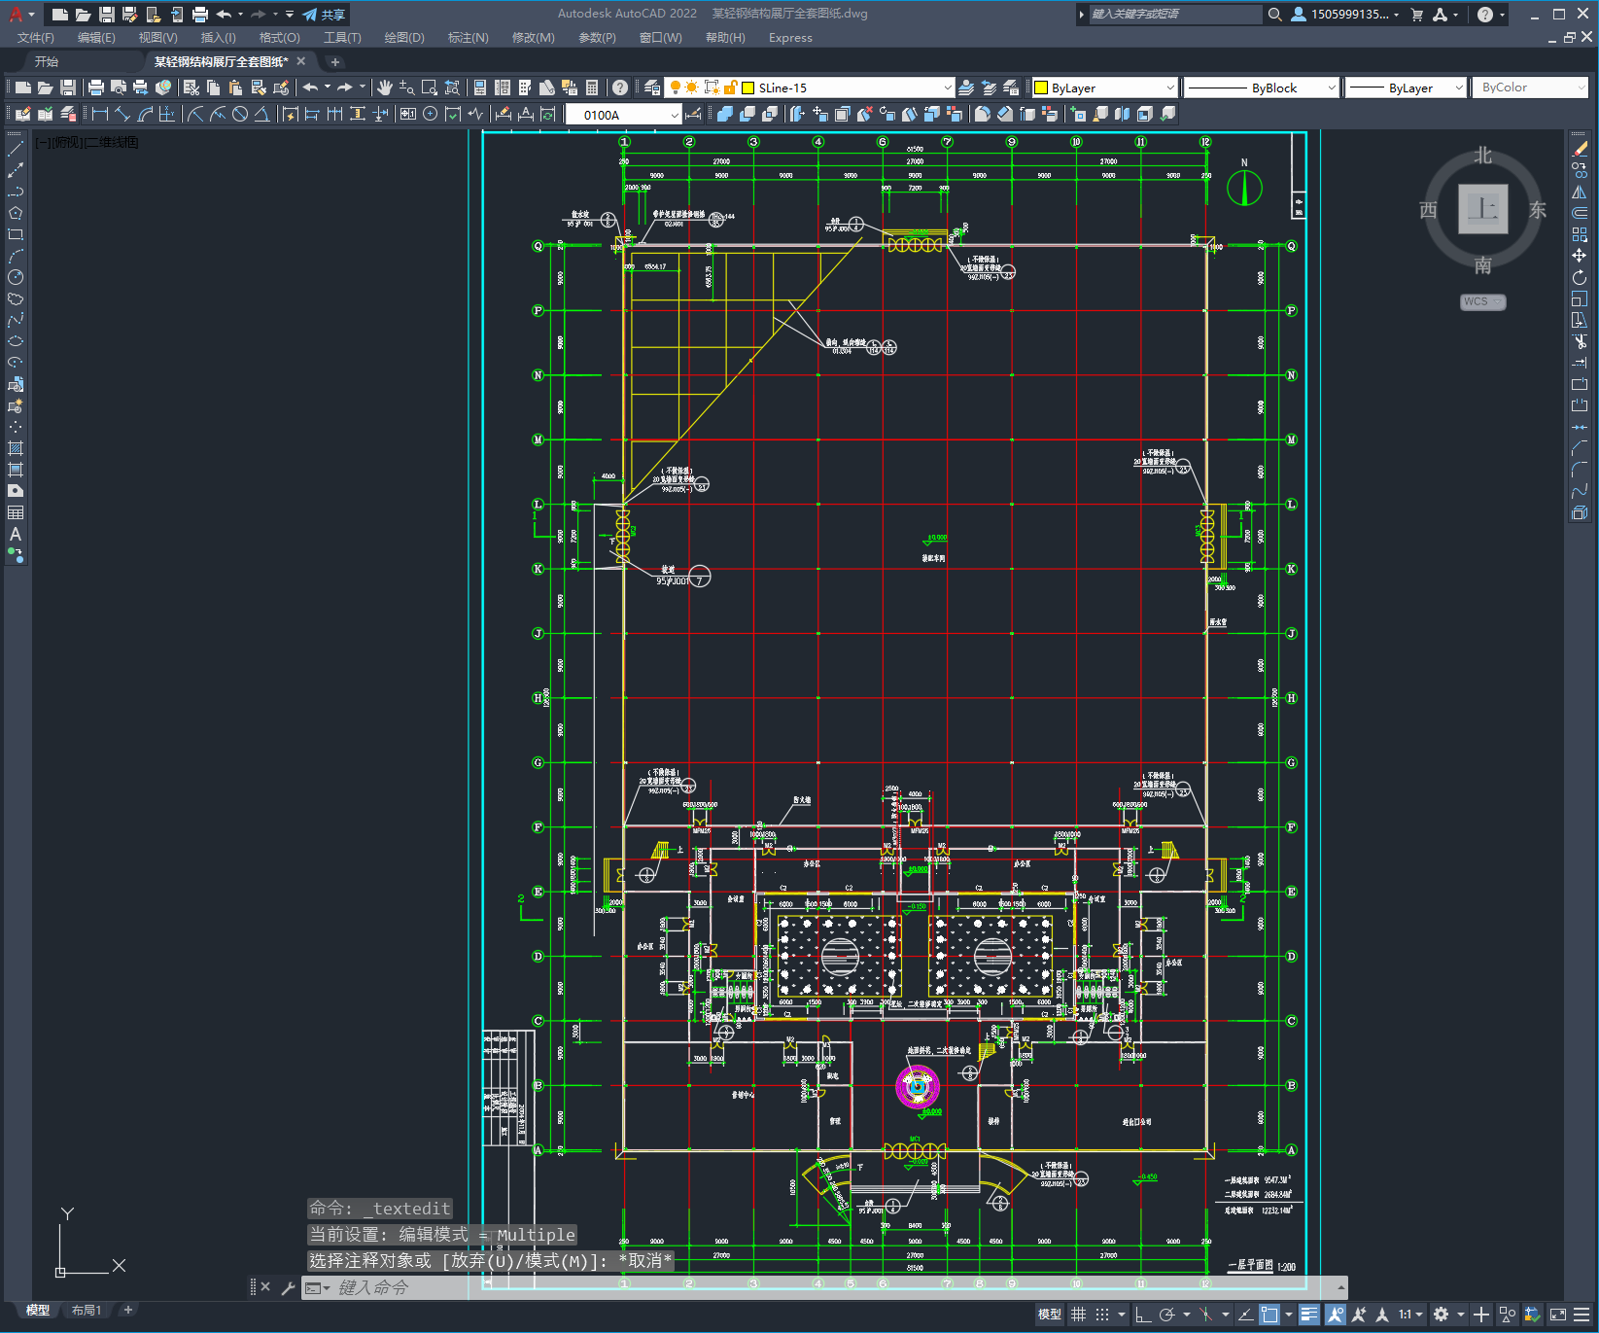Click 北 on the ViewCube compass
This screenshot has width=1599, height=1333.
pos(1482,156)
